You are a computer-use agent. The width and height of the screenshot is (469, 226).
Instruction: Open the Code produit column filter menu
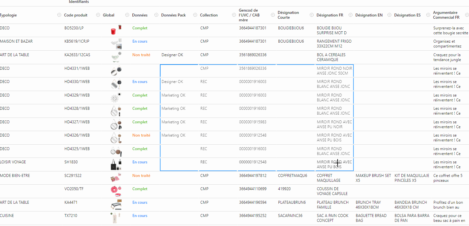tap(98, 15)
